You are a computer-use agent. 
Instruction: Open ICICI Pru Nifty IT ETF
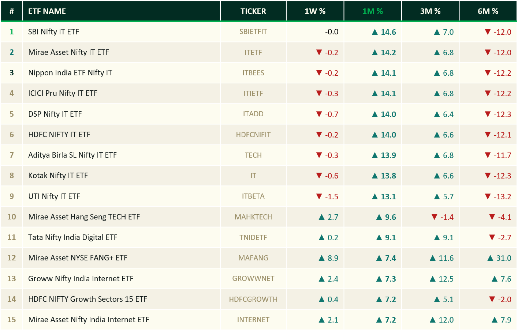coord(63,93)
